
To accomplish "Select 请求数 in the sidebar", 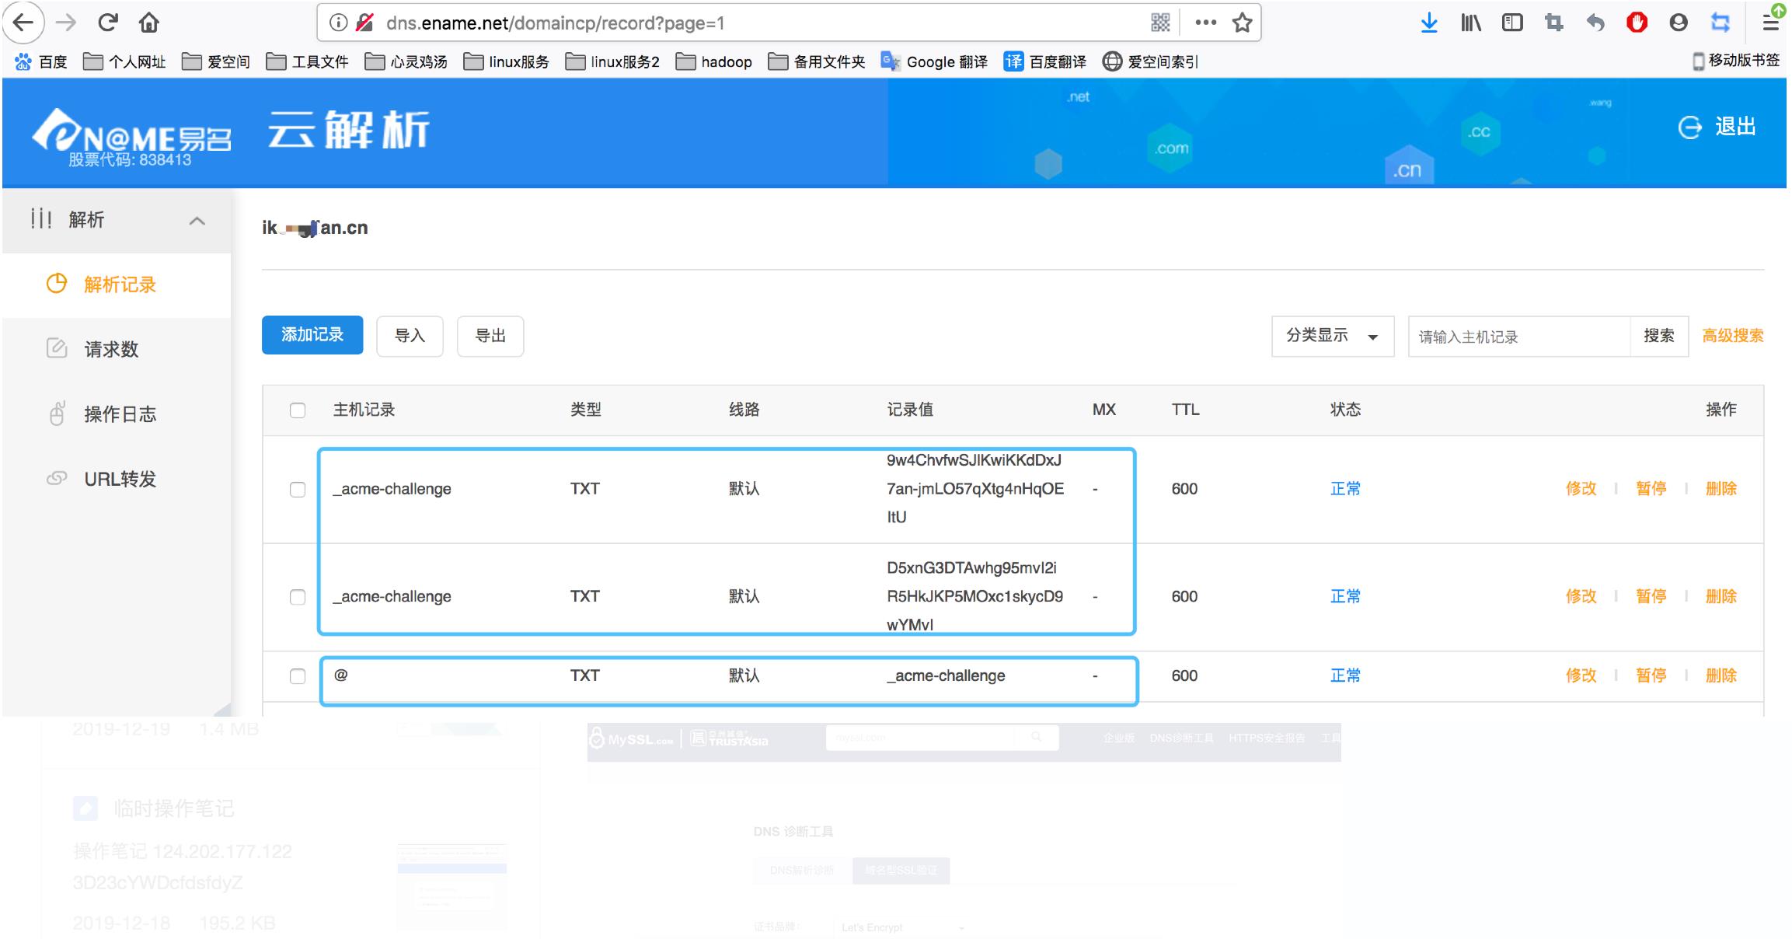I will pos(117,349).
